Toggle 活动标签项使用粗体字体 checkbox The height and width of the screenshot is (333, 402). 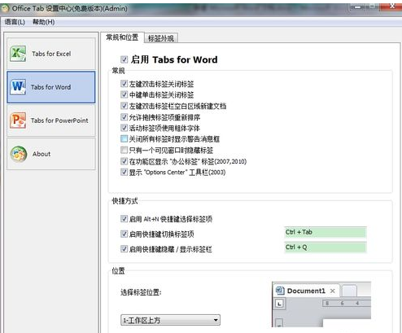[x=124, y=128]
